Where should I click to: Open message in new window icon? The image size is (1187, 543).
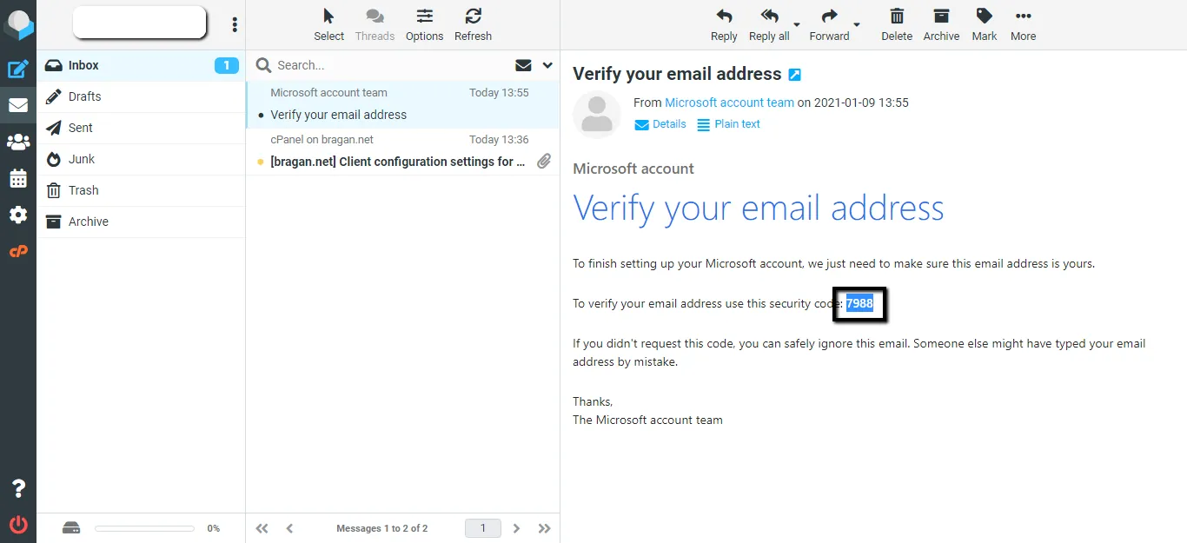(x=794, y=75)
